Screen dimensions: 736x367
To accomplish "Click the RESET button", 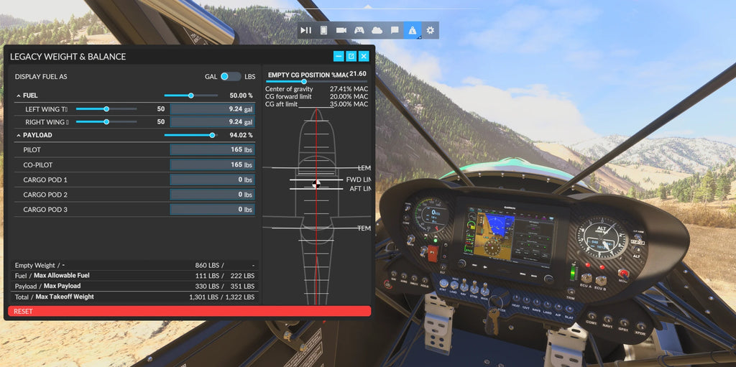I will point(189,311).
